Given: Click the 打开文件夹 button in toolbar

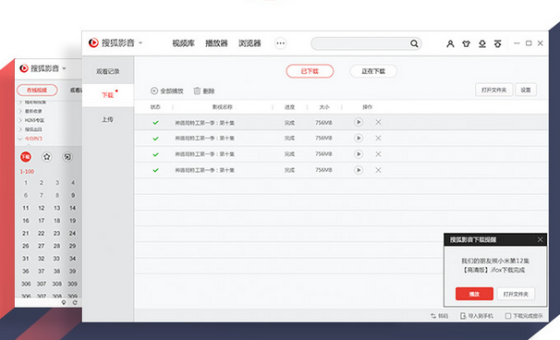Looking at the screenshot, I should [x=494, y=90].
